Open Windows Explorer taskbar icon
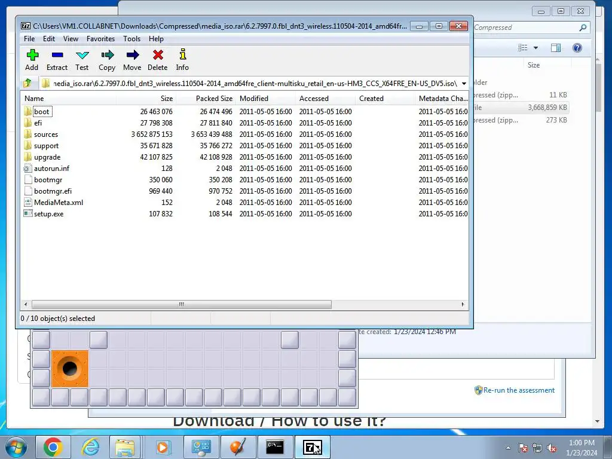 pos(124,447)
